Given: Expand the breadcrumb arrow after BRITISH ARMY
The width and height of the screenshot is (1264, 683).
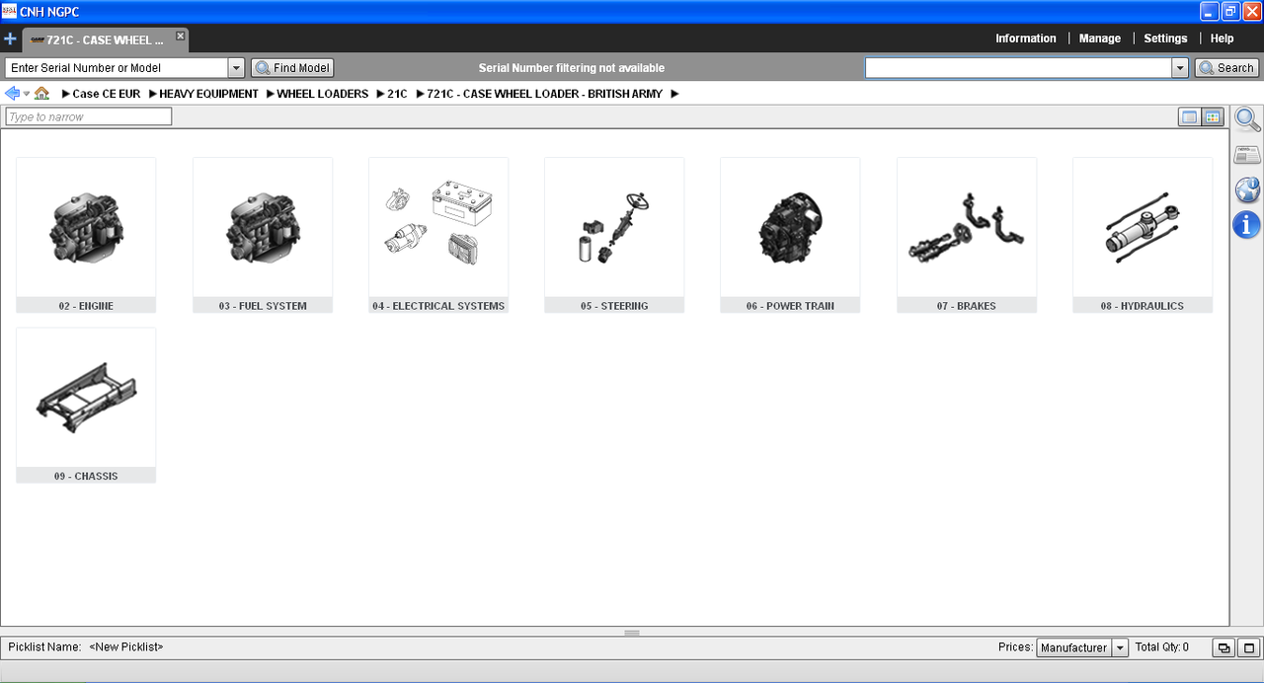Looking at the screenshot, I should (674, 94).
